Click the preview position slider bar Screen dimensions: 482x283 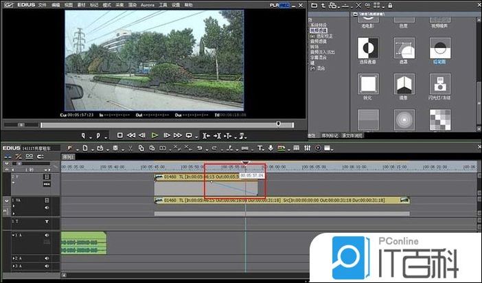coord(158,124)
